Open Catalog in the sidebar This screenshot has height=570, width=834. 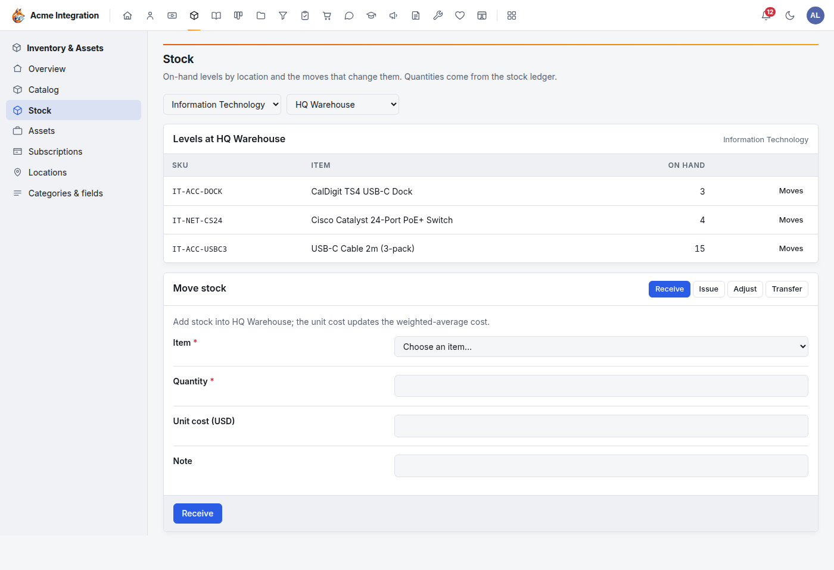coord(74,90)
